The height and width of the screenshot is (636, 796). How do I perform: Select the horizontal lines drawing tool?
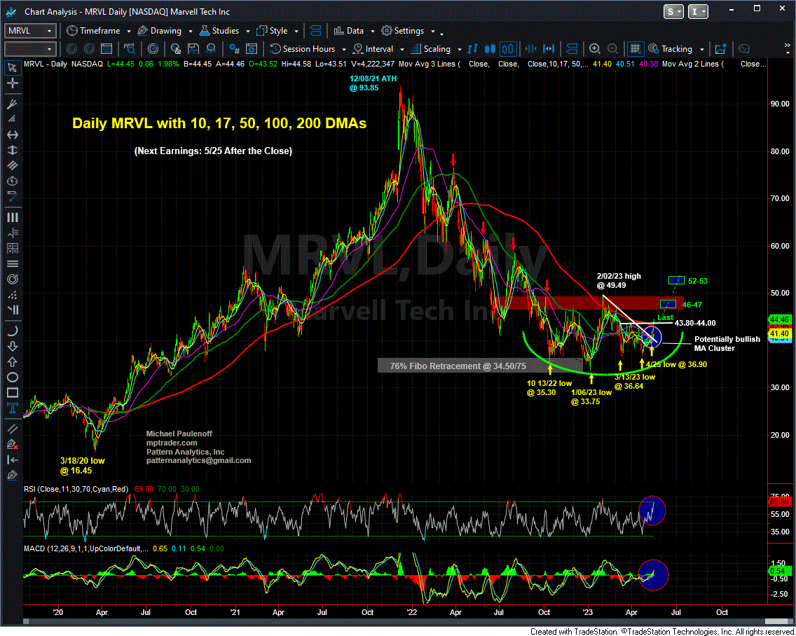click(12, 264)
